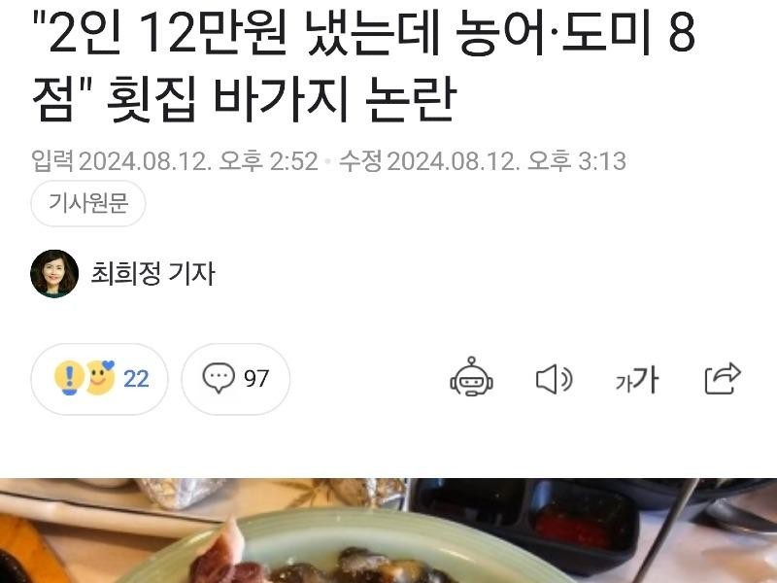Tap the chopsticks in the article photo
This screenshot has height=583, width=777.
click(664, 531)
